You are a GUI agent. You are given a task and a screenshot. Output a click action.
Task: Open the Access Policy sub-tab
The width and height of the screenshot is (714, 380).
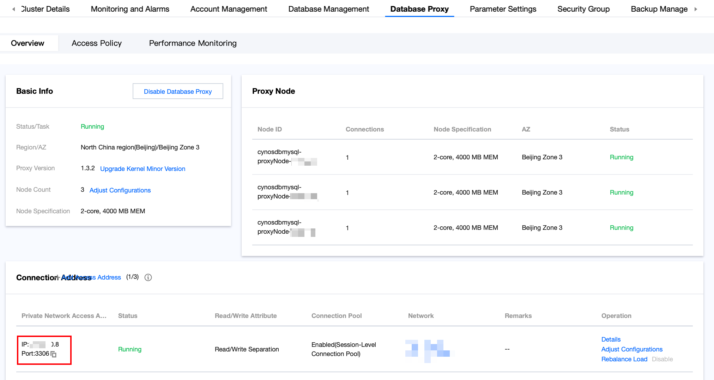pyautogui.click(x=97, y=43)
